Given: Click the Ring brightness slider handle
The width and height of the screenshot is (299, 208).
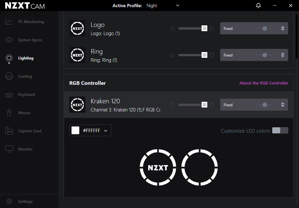Looking at the screenshot, I should [x=204, y=55].
